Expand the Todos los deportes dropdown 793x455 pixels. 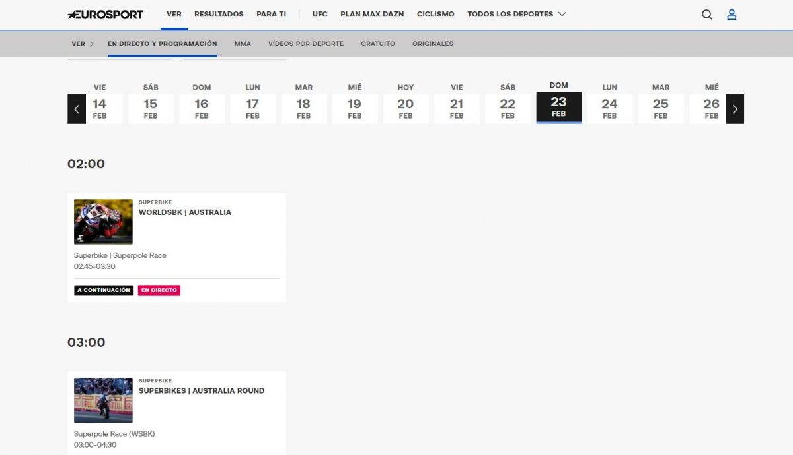(x=516, y=14)
